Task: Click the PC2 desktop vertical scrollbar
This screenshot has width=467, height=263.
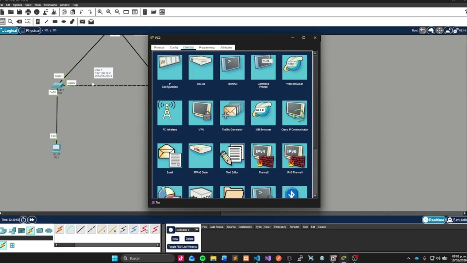Action: (x=315, y=125)
